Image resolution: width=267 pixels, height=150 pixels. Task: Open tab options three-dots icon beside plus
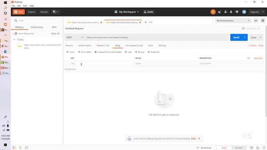151,22
